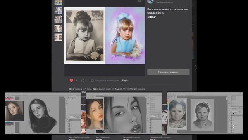
Task: Click the title "Восстановление и стилизация старых фото"
Action: (167, 11)
